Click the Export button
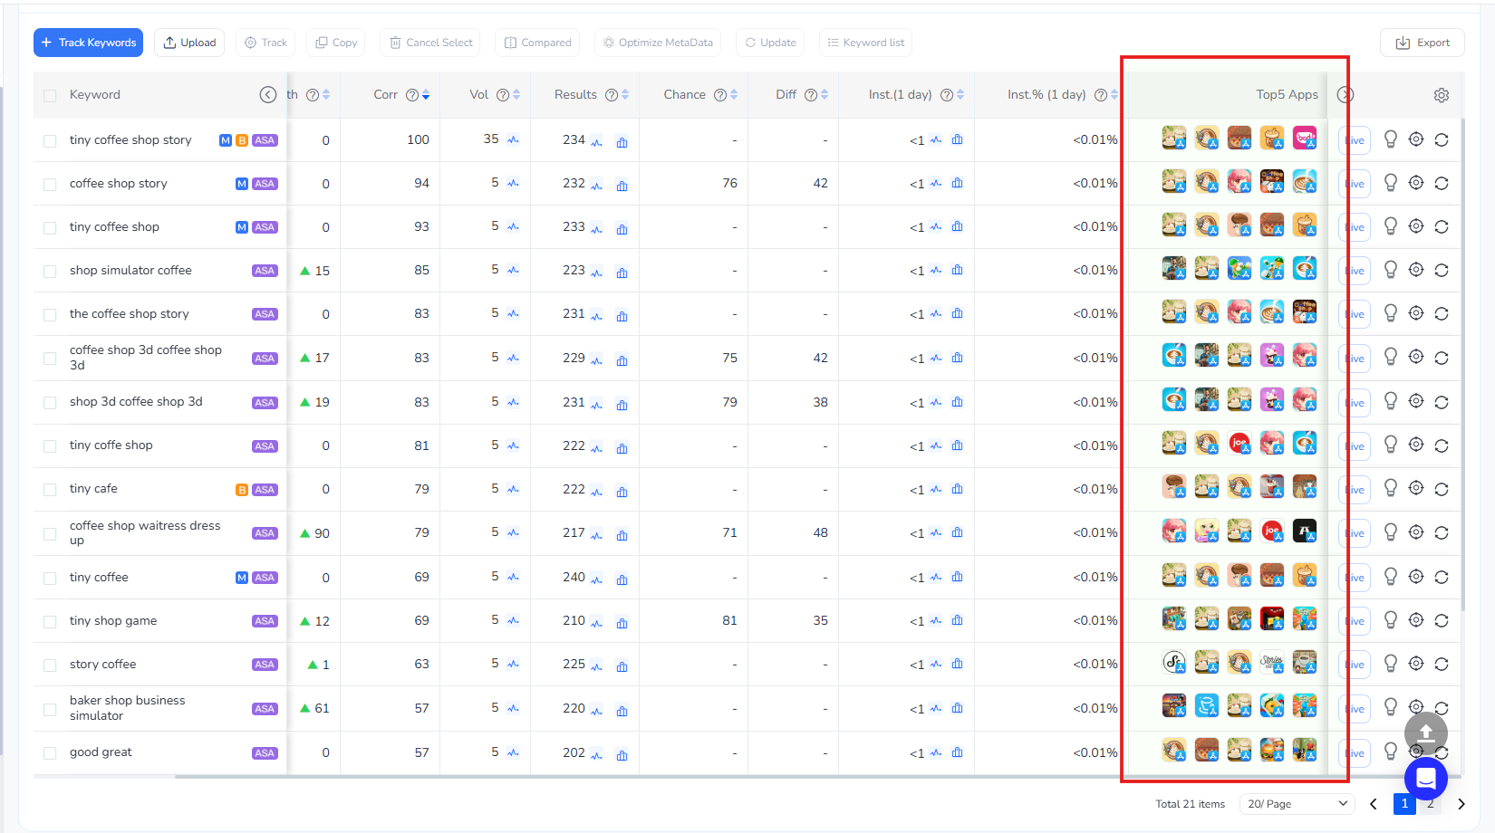 tap(1422, 42)
